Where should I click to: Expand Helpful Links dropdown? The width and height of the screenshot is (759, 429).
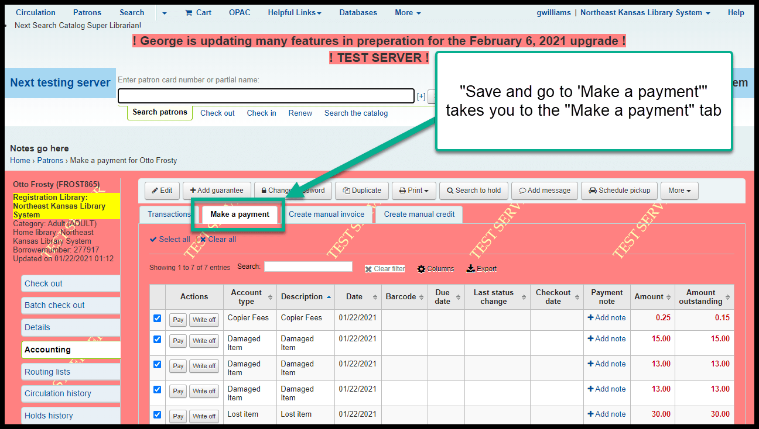click(295, 12)
